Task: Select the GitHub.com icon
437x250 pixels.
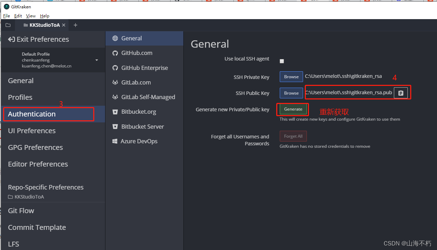Action: pyautogui.click(x=115, y=53)
